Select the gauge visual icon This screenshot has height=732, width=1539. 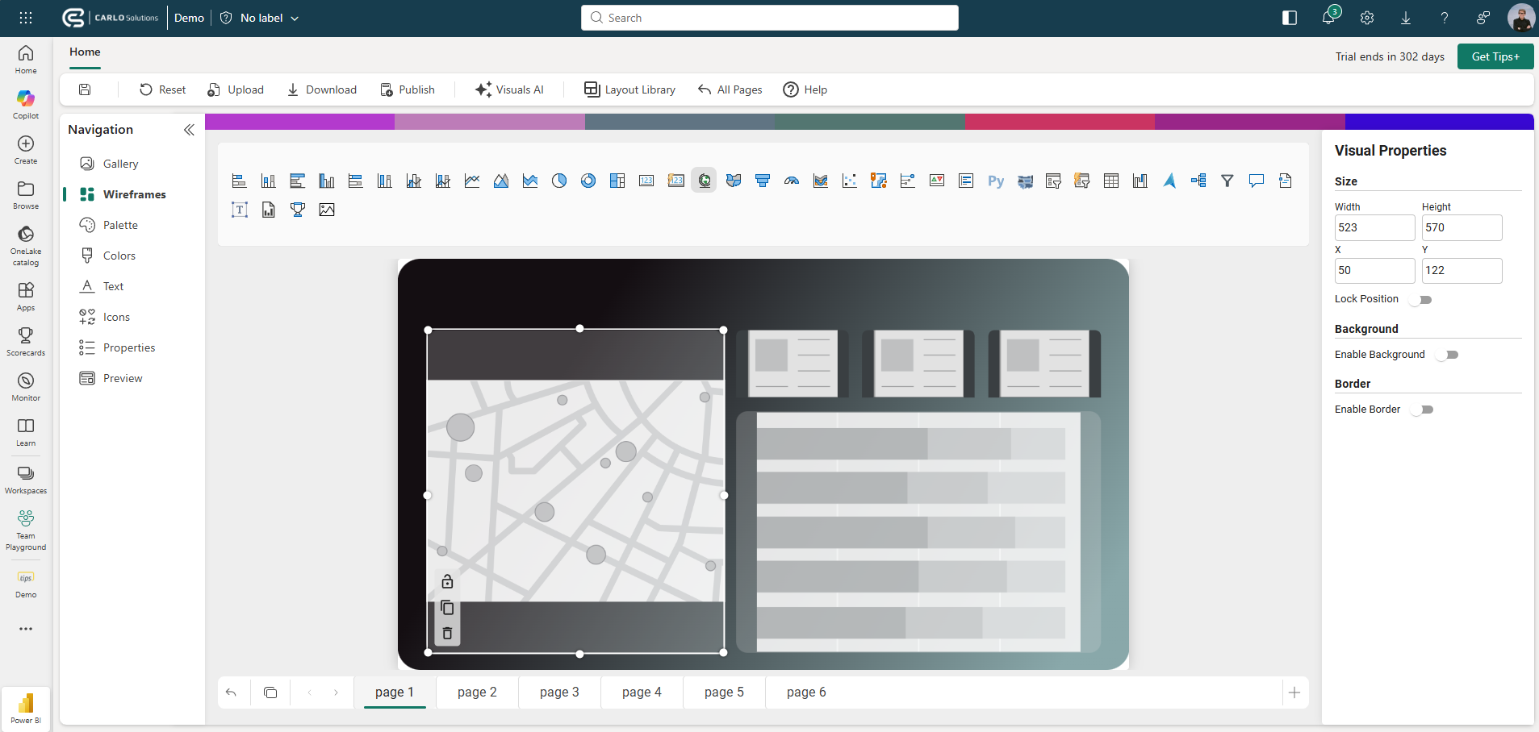pos(792,181)
